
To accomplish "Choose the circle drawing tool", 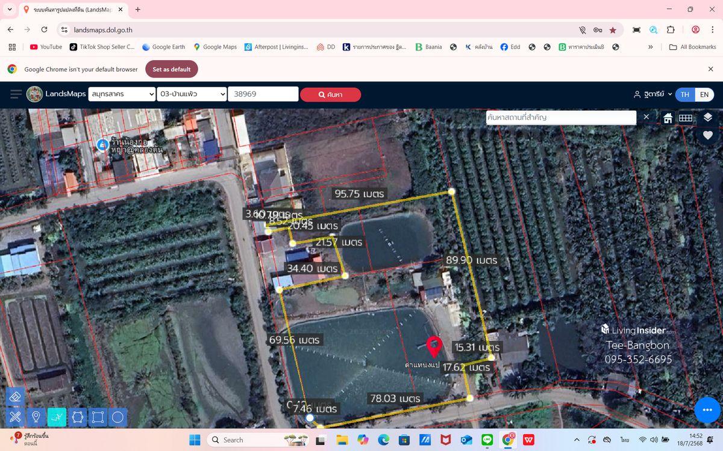I will click(118, 417).
